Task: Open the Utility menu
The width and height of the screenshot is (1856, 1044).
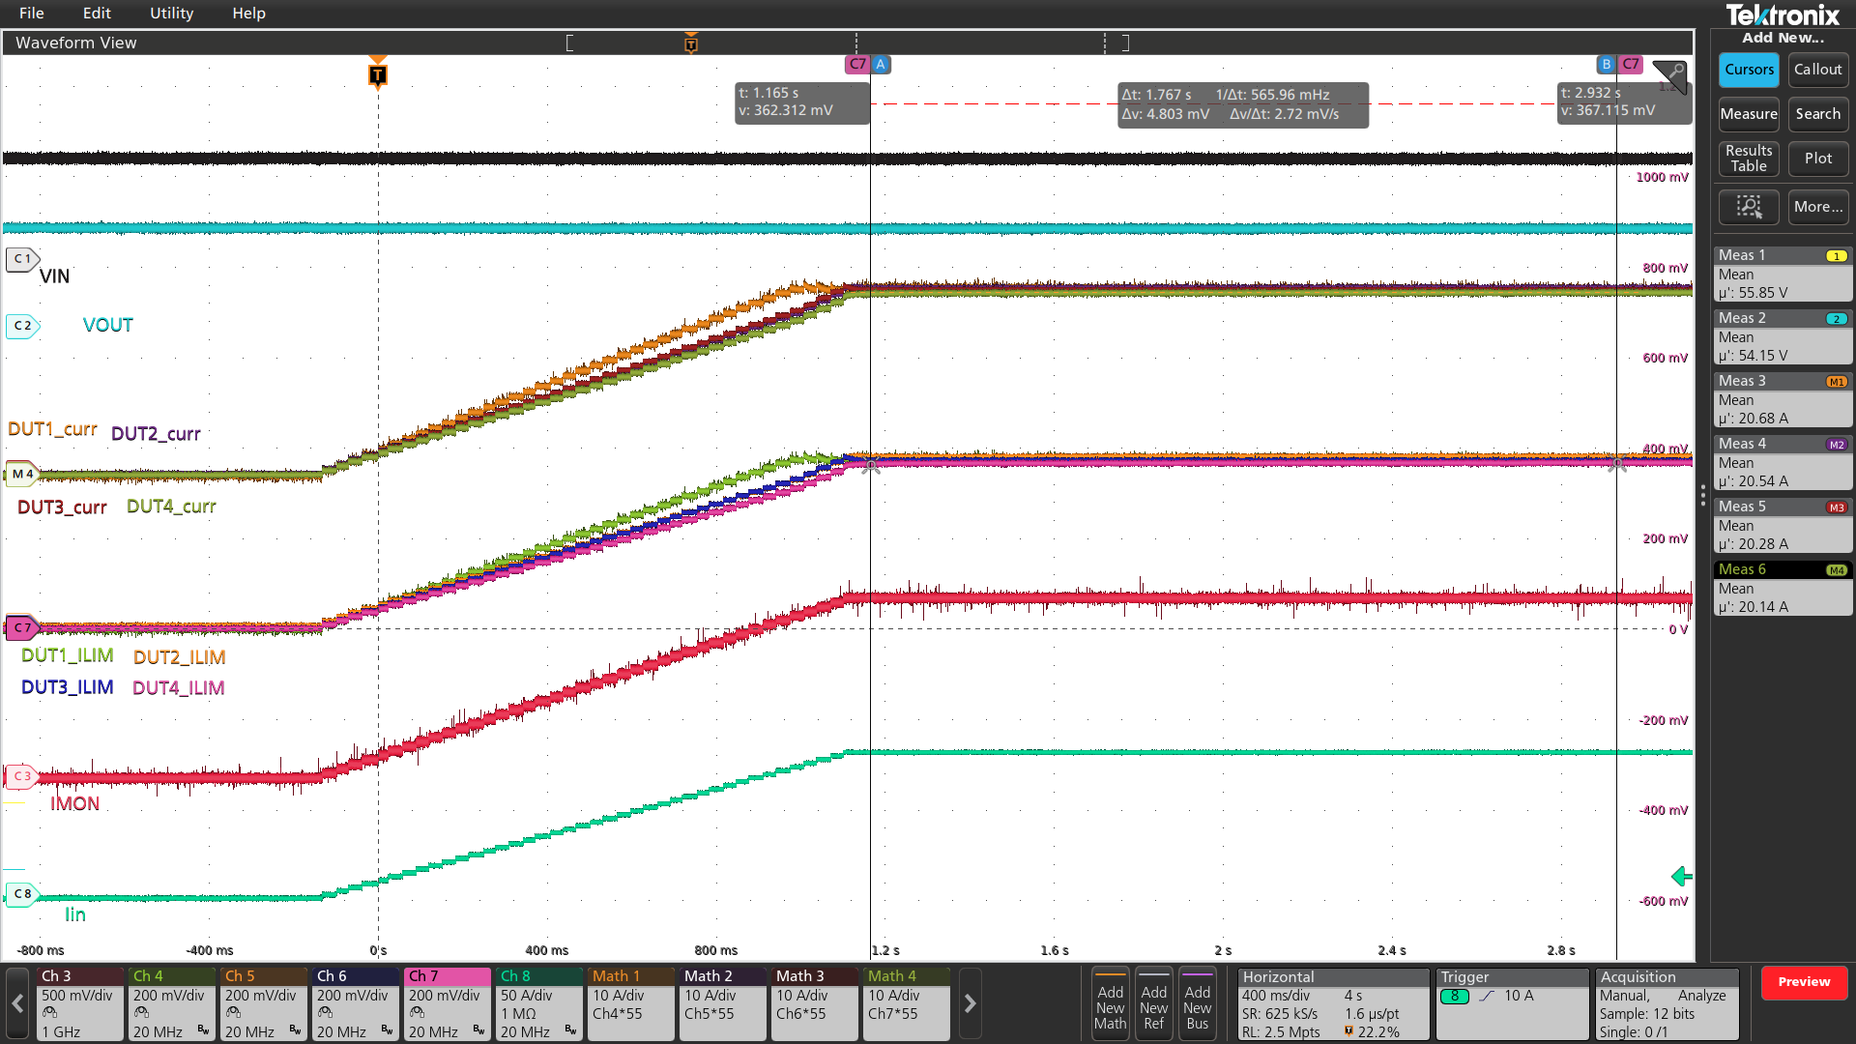Action: [x=171, y=14]
